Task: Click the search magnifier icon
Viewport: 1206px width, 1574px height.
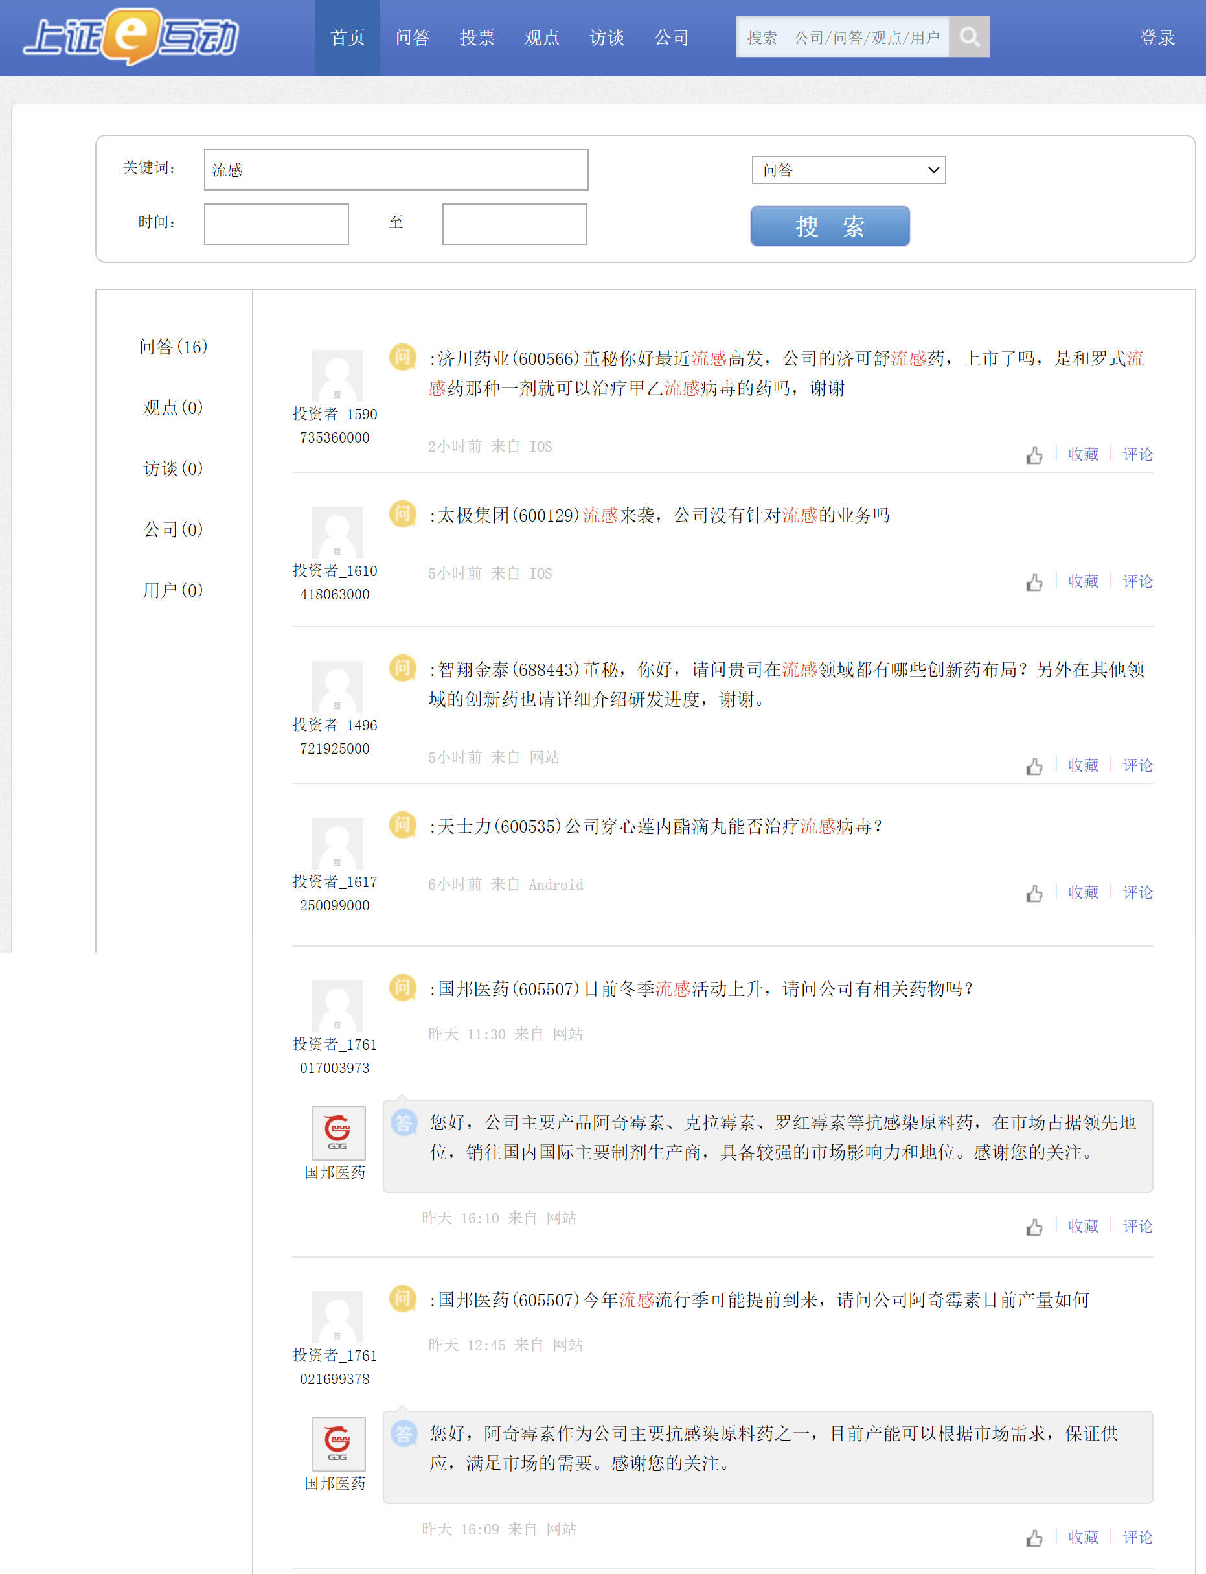Action: point(970,37)
